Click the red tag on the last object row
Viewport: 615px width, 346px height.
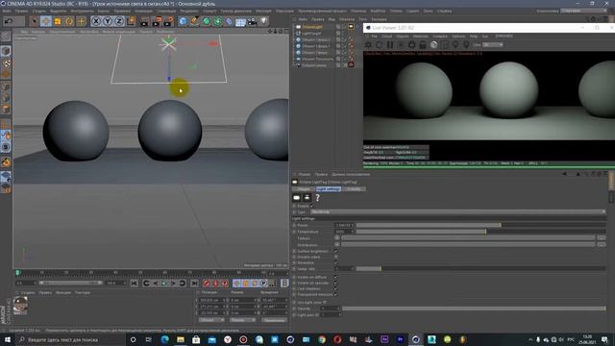click(351, 65)
